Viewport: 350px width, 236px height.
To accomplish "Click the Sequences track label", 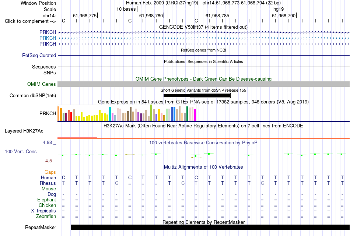I will click(44, 67).
